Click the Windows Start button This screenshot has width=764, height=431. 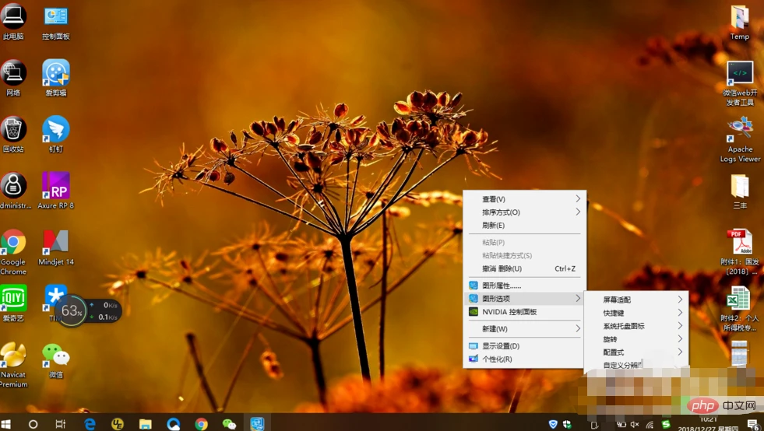8,424
